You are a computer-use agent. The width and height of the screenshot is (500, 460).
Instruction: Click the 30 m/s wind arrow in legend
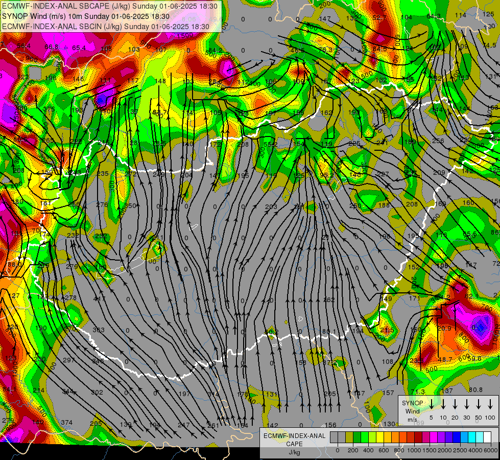tap(466, 404)
